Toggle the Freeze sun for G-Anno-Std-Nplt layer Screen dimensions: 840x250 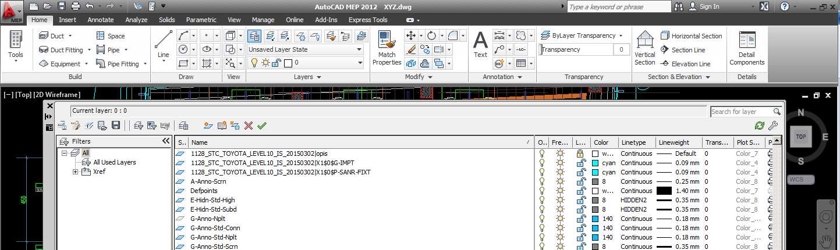point(560,237)
